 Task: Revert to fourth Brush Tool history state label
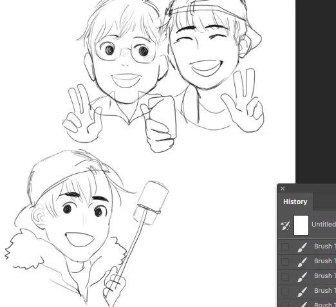[x=325, y=291]
